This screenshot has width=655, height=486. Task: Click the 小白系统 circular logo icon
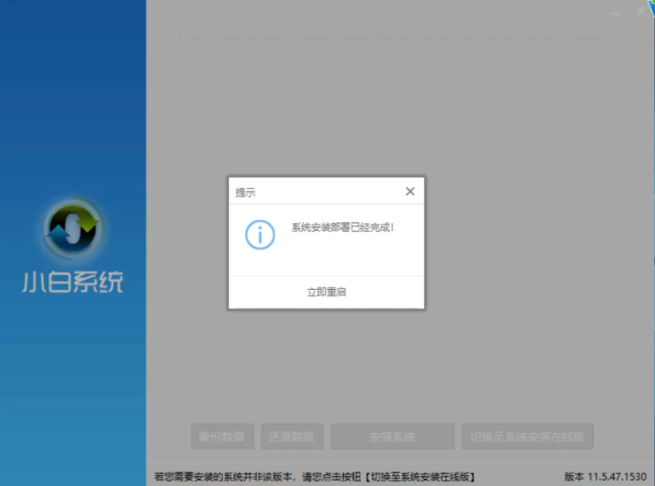[74, 228]
